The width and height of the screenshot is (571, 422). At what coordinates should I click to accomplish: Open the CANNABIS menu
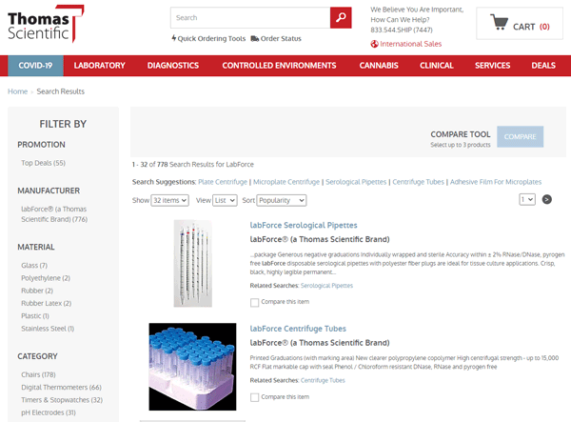tap(379, 66)
